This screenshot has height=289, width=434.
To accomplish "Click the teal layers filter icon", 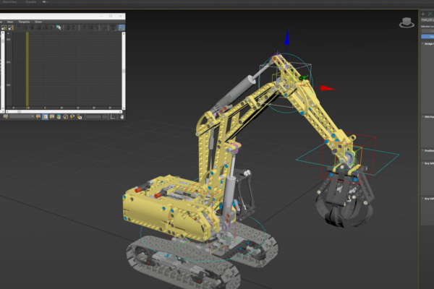I will point(59,117).
